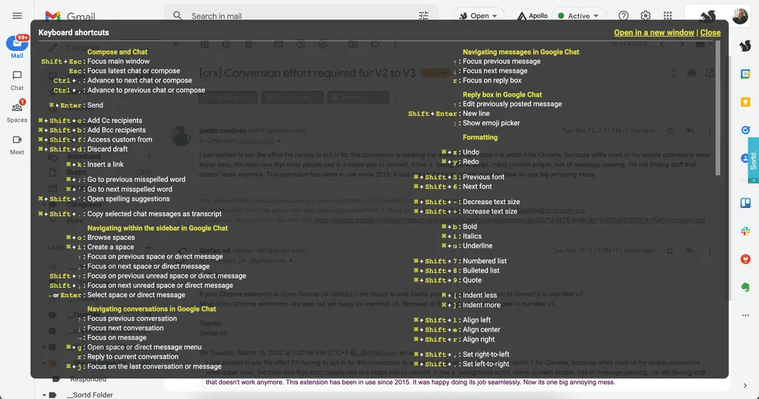Open Gmail Help question mark icon

[623, 16]
